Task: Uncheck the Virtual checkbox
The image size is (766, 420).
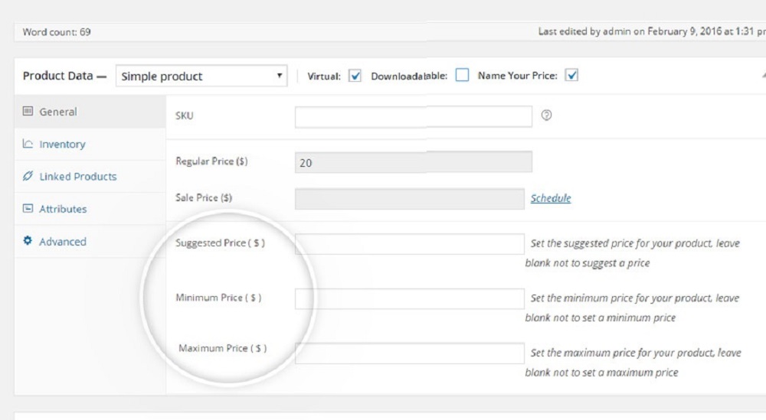Action: point(355,76)
